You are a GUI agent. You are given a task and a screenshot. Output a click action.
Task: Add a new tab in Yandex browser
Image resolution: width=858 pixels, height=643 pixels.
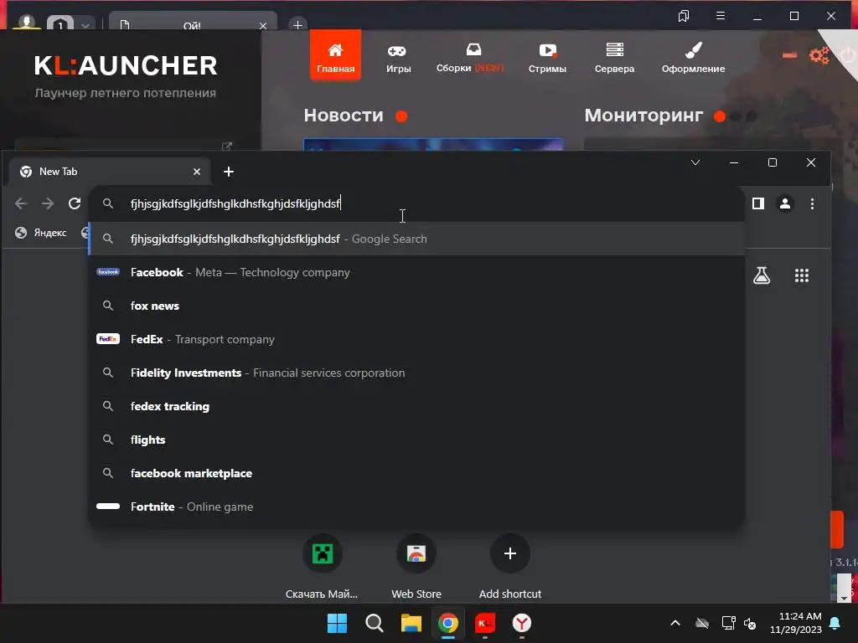click(x=297, y=24)
